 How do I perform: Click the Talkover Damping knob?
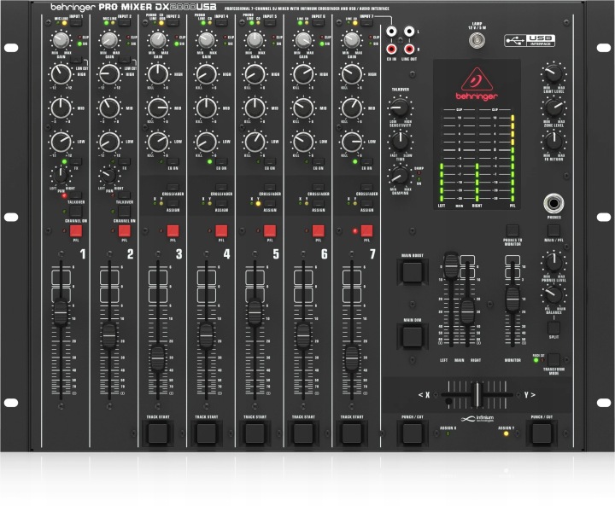pos(400,175)
